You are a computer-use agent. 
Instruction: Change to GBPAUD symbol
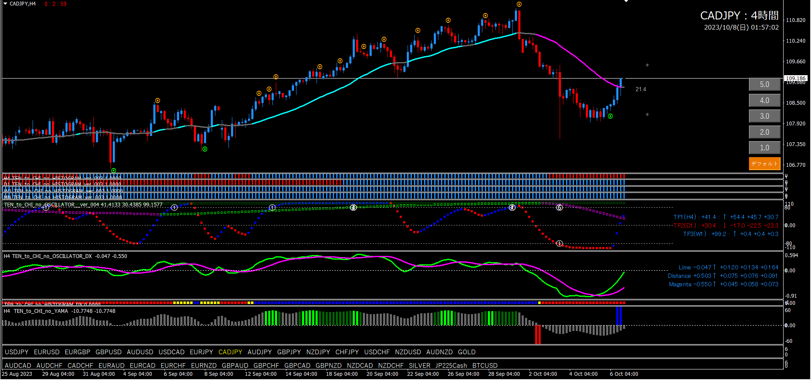click(235, 366)
